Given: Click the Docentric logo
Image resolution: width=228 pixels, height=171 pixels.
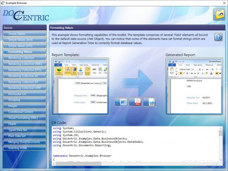Looking at the screenshot, I should coord(26,15).
